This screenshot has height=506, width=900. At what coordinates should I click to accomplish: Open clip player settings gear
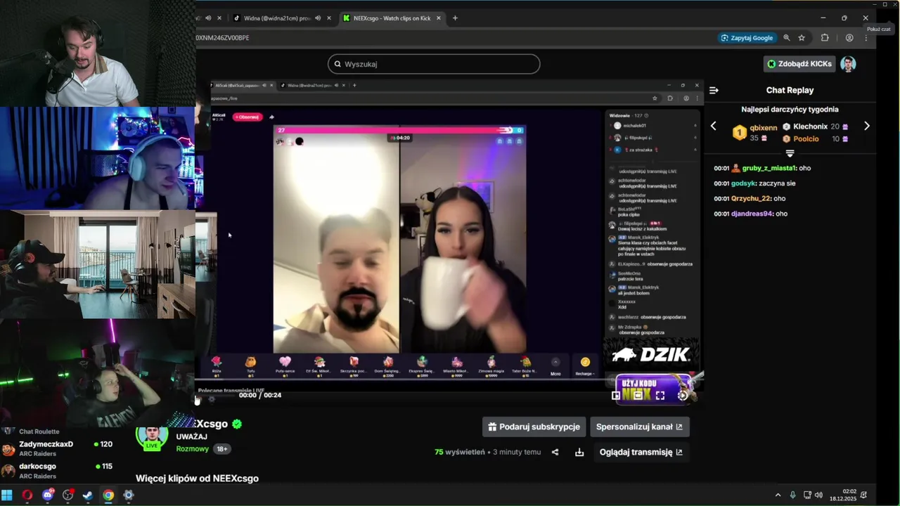pyautogui.click(x=682, y=396)
